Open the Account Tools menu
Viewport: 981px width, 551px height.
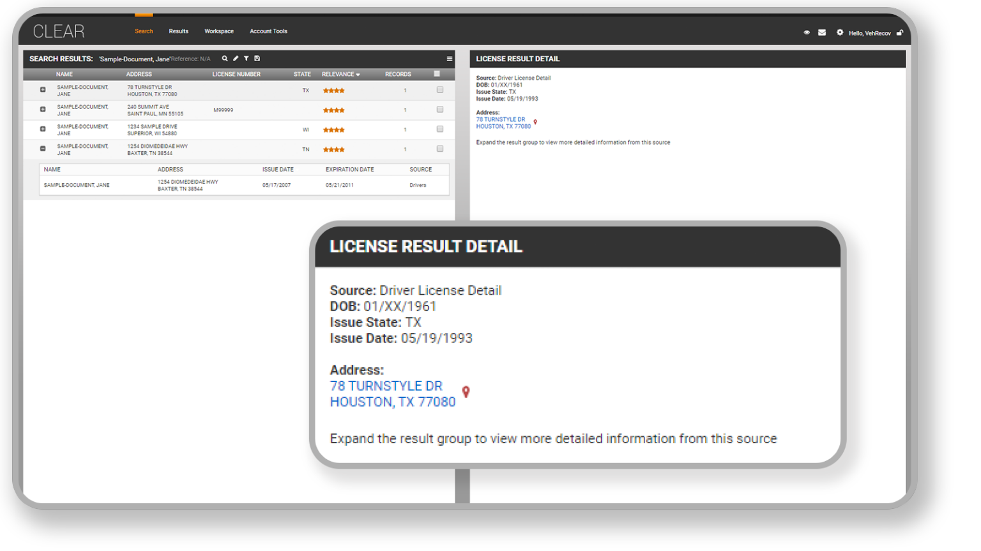click(268, 31)
